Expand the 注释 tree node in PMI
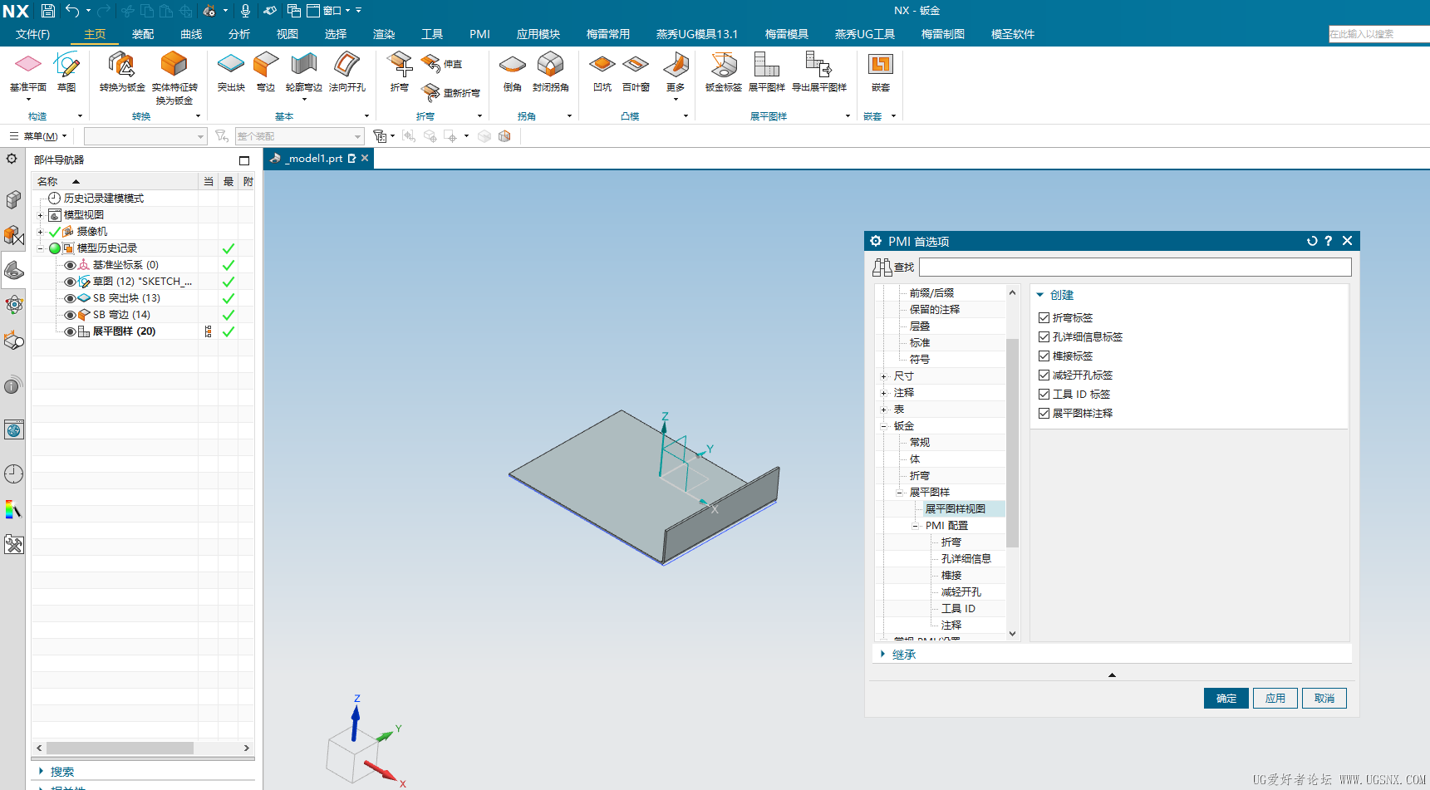This screenshot has height=790, width=1430. (884, 393)
